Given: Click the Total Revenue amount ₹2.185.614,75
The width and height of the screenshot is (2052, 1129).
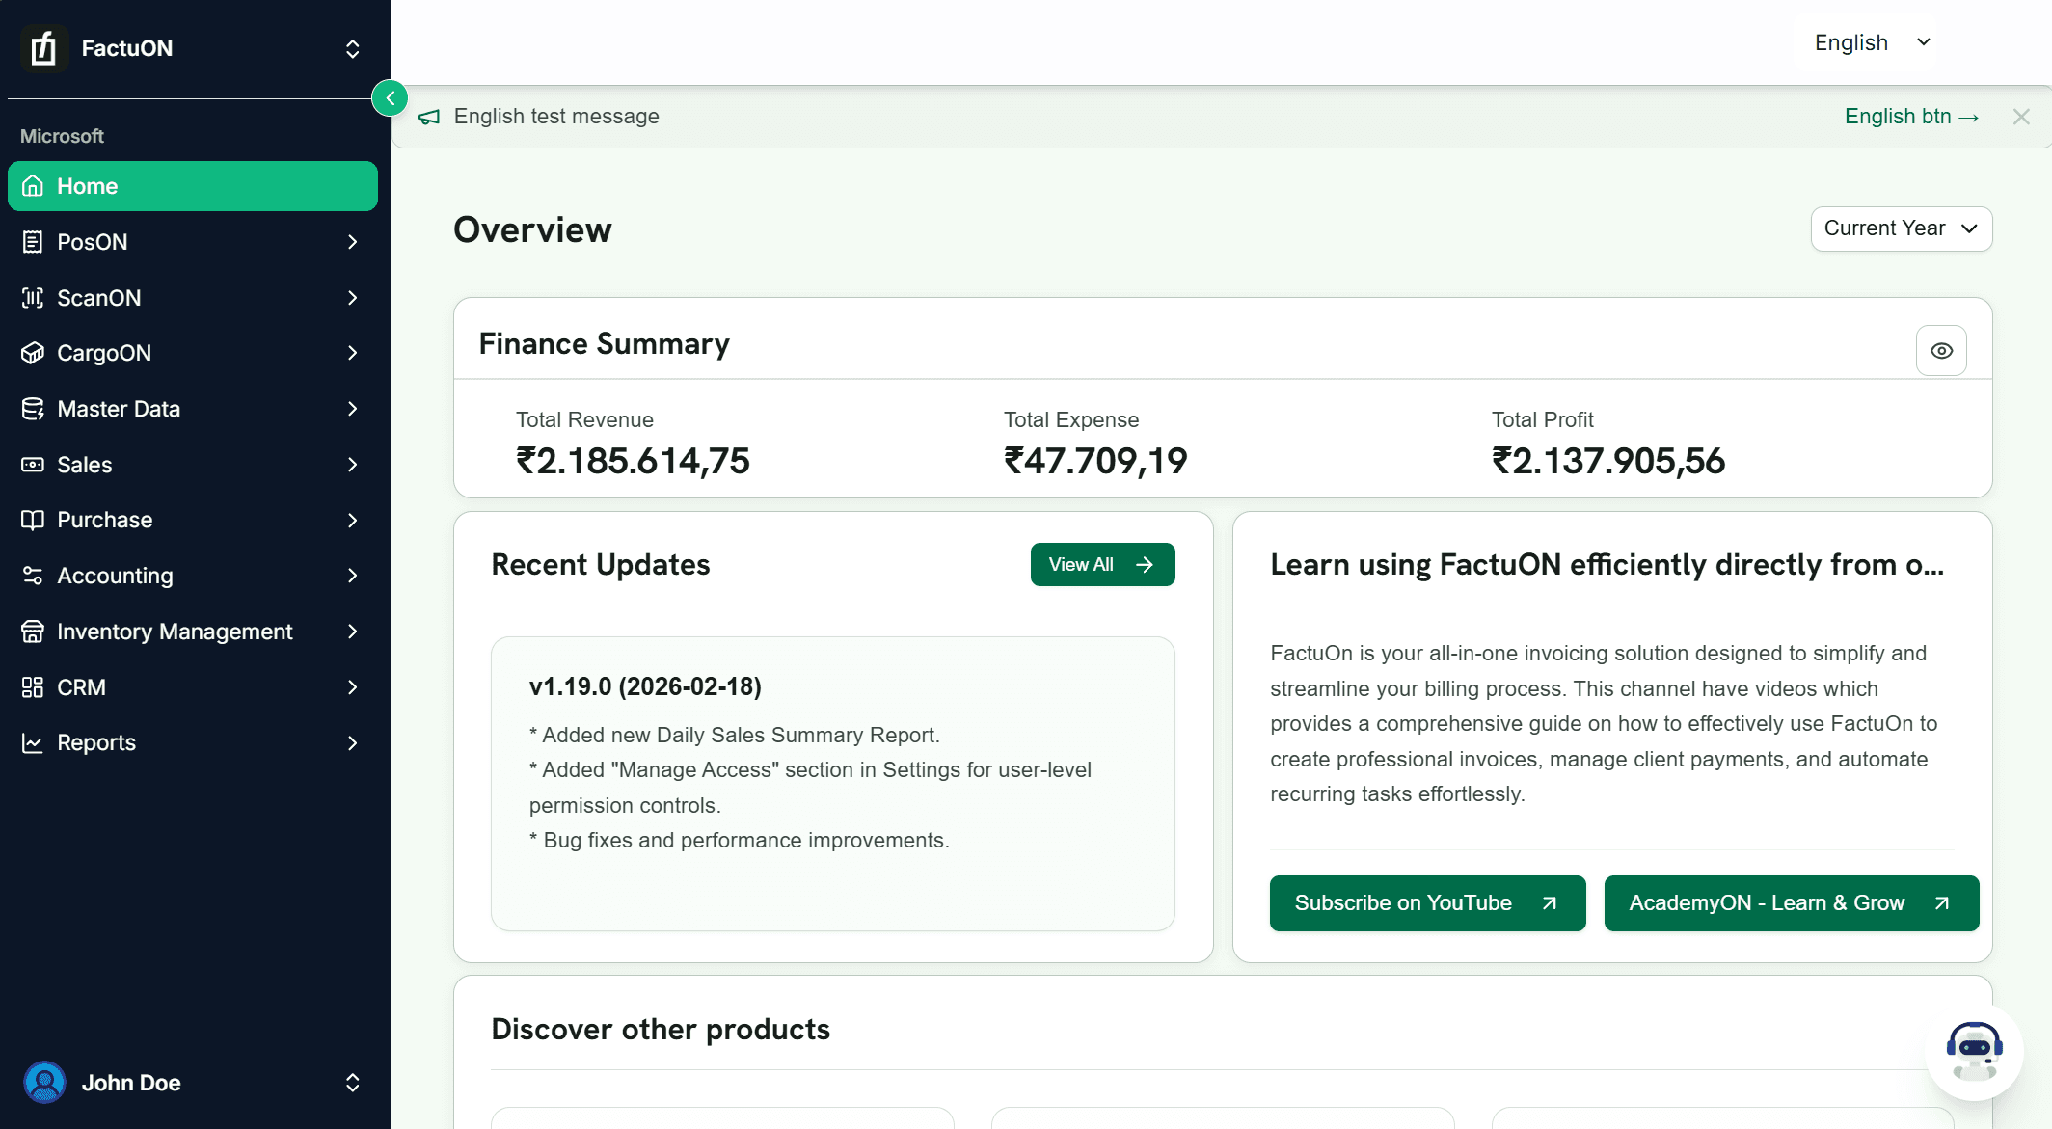Looking at the screenshot, I should coord(633,461).
